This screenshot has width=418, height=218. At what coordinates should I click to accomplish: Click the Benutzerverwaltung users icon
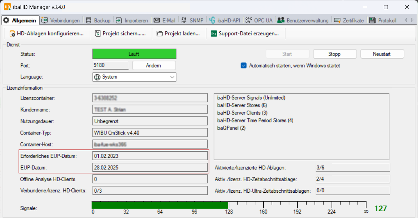point(281,20)
